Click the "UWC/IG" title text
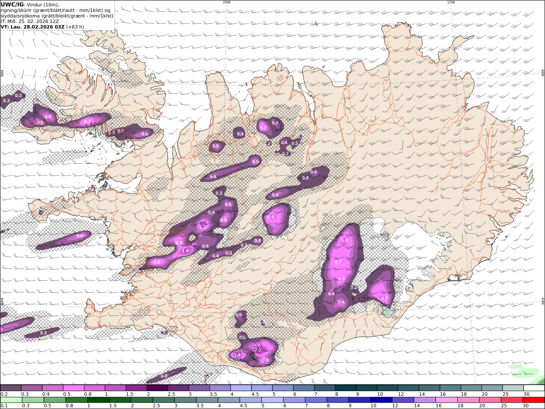545x409 pixels. pyautogui.click(x=12, y=5)
